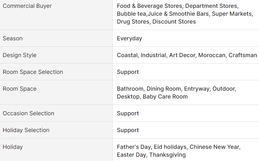Click the Baby Care Room text
Viewport: 259px width, 161px height.
(165, 96)
